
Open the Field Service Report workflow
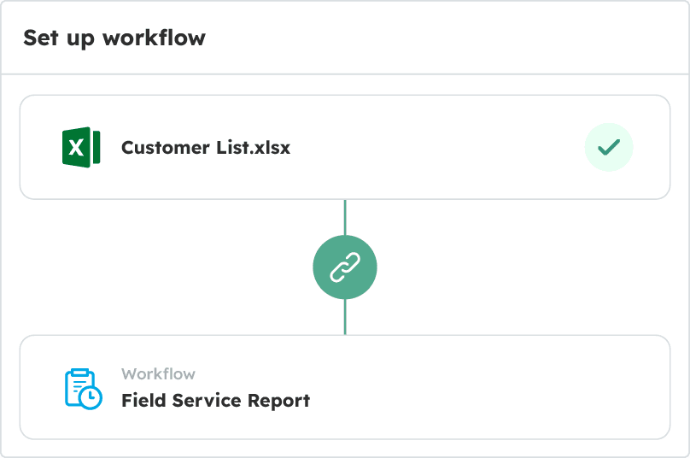click(x=215, y=400)
